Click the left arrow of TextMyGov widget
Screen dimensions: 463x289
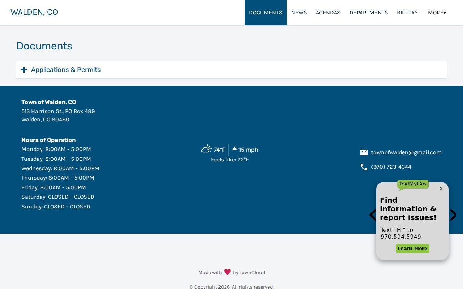(373, 215)
